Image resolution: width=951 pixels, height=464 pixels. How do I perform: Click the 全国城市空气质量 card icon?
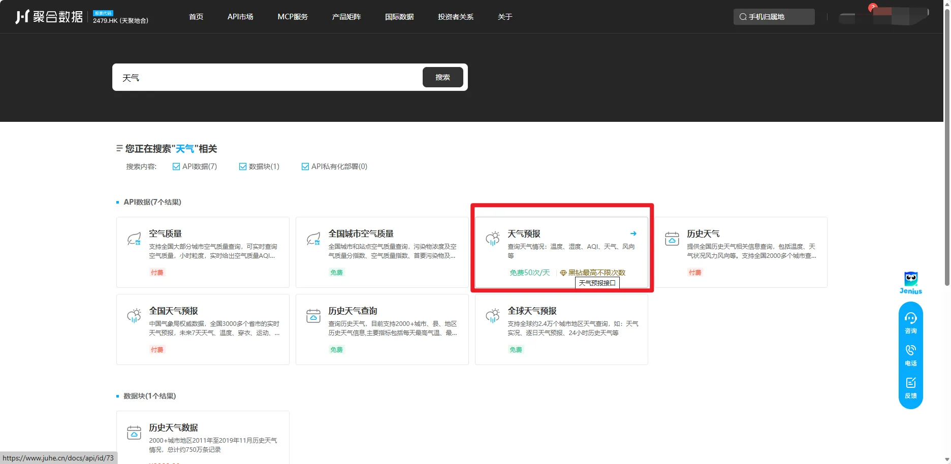click(x=313, y=239)
